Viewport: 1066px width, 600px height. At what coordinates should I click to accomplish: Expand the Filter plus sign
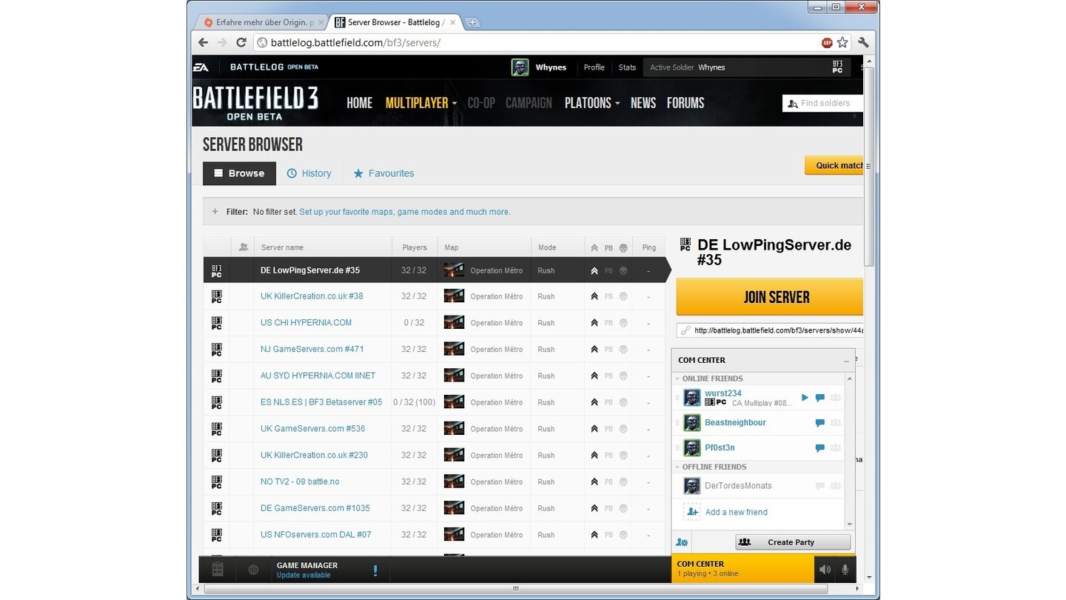215,211
